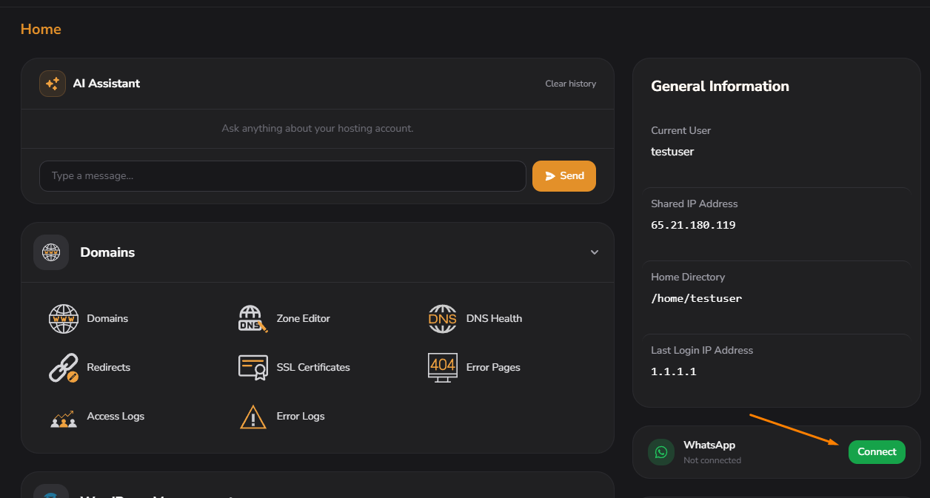
Task: Open the Access Logs link
Action: point(116,417)
